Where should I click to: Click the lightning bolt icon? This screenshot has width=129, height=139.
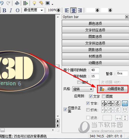pos(41,3)
